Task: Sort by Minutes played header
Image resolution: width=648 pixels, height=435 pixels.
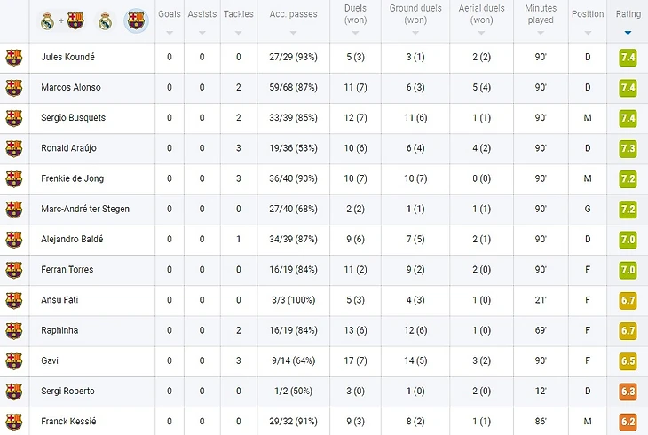Action: [540, 20]
